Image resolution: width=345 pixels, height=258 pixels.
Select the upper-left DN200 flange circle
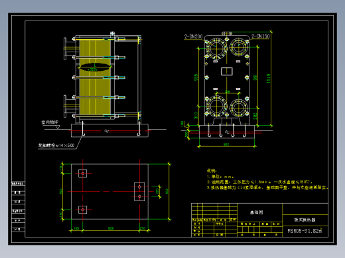click(x=216, y=48)
